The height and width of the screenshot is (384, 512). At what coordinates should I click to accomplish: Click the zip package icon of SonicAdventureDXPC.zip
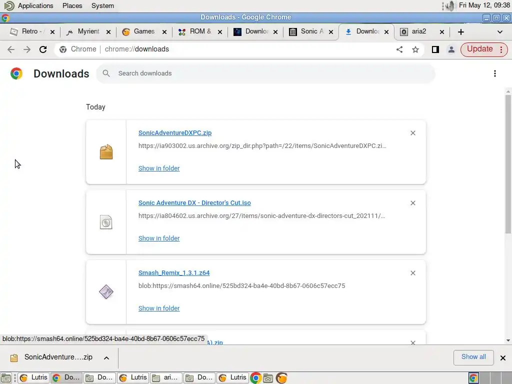point(106,152)
